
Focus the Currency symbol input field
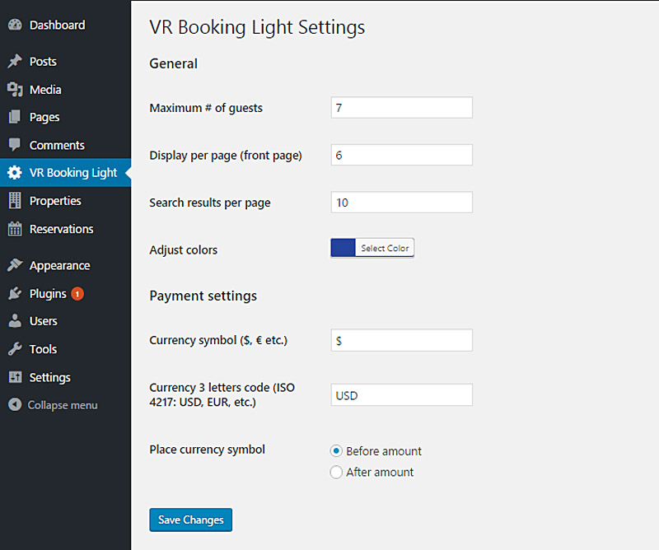pyautogui.click(x=402, y=340)
